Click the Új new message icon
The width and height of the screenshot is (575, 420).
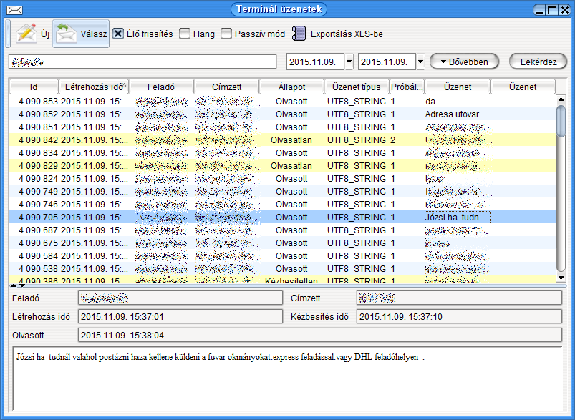coord(26,34)
